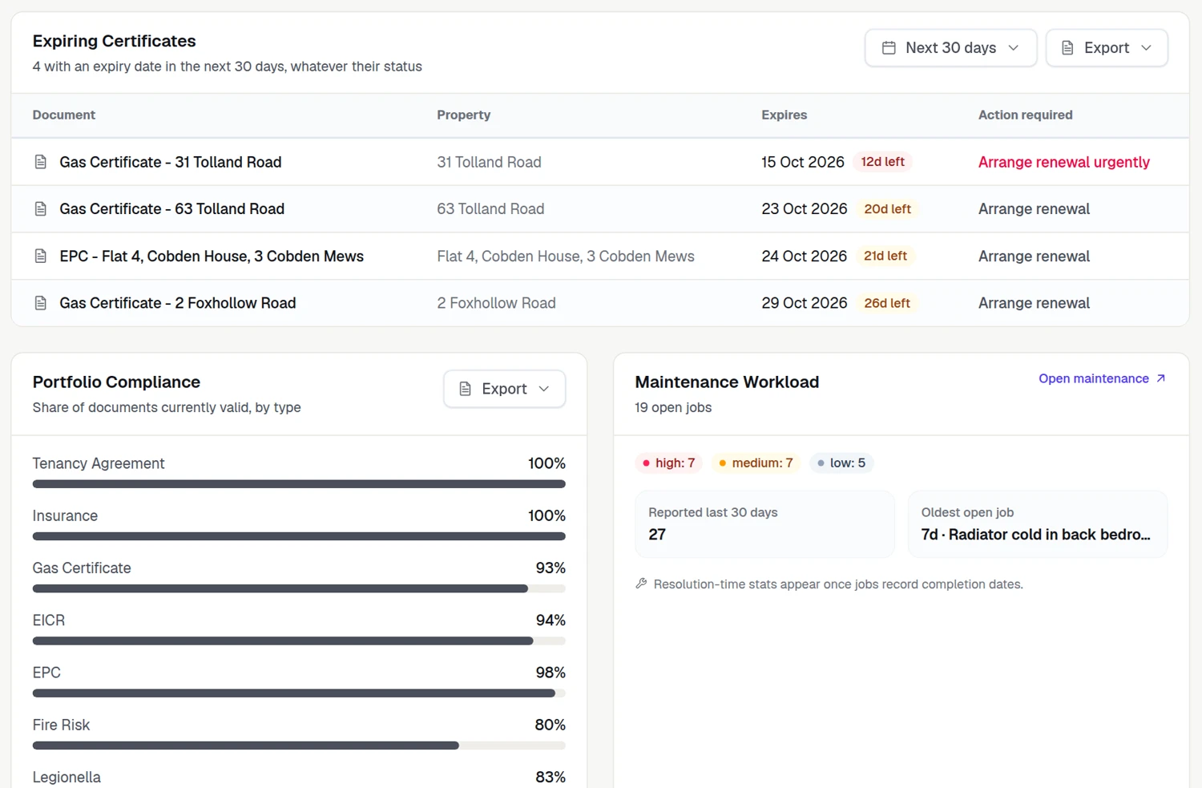The image size is (1202, 788).
Task: Click the high: 7 priority chip
Action: pyautogui.click(x=668, y=463)
